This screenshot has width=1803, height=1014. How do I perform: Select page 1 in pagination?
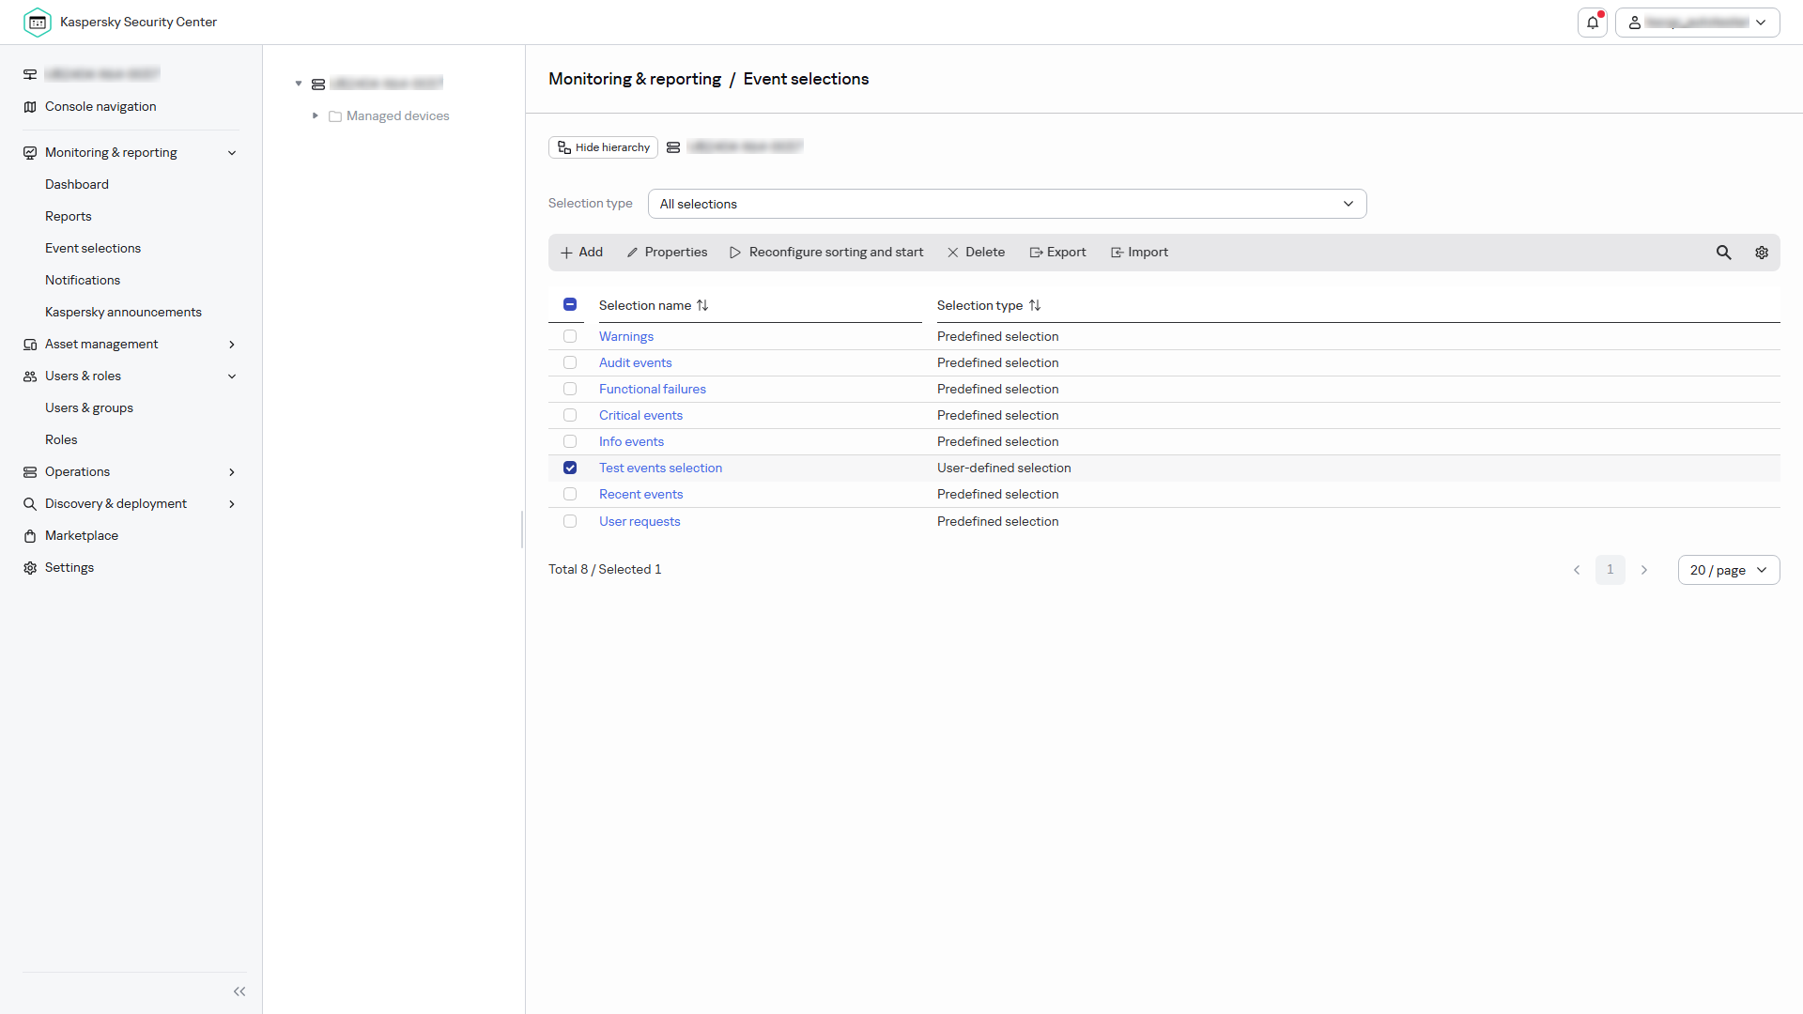point(1610,570)
